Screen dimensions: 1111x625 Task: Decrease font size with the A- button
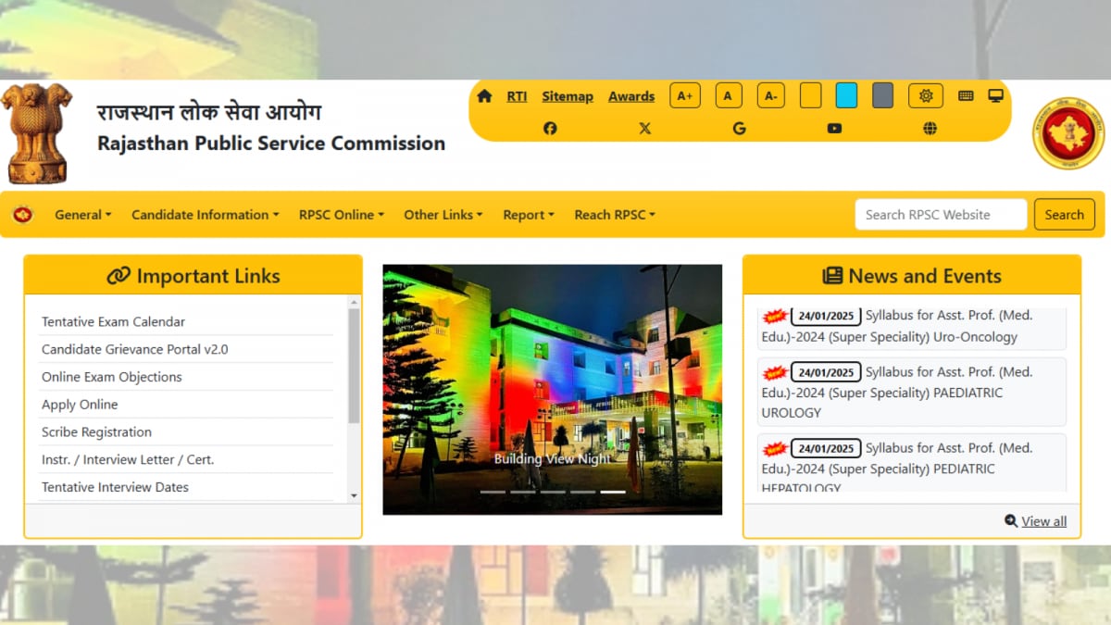[770, 94]
